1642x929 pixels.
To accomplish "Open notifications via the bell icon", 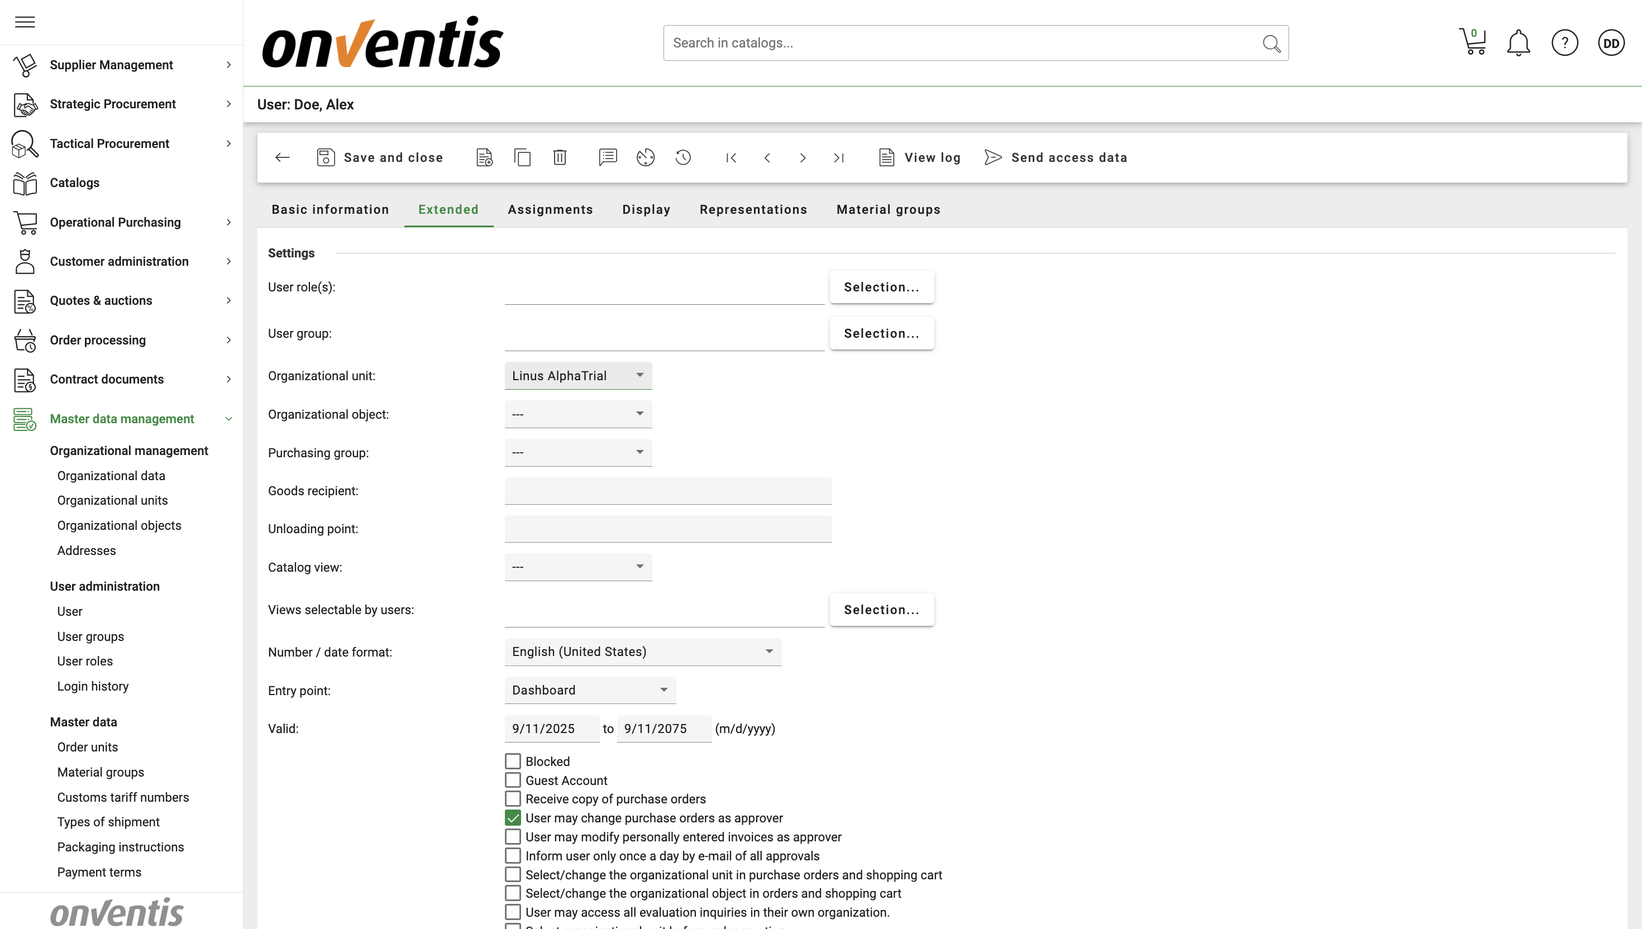I will coord(1519,42).
